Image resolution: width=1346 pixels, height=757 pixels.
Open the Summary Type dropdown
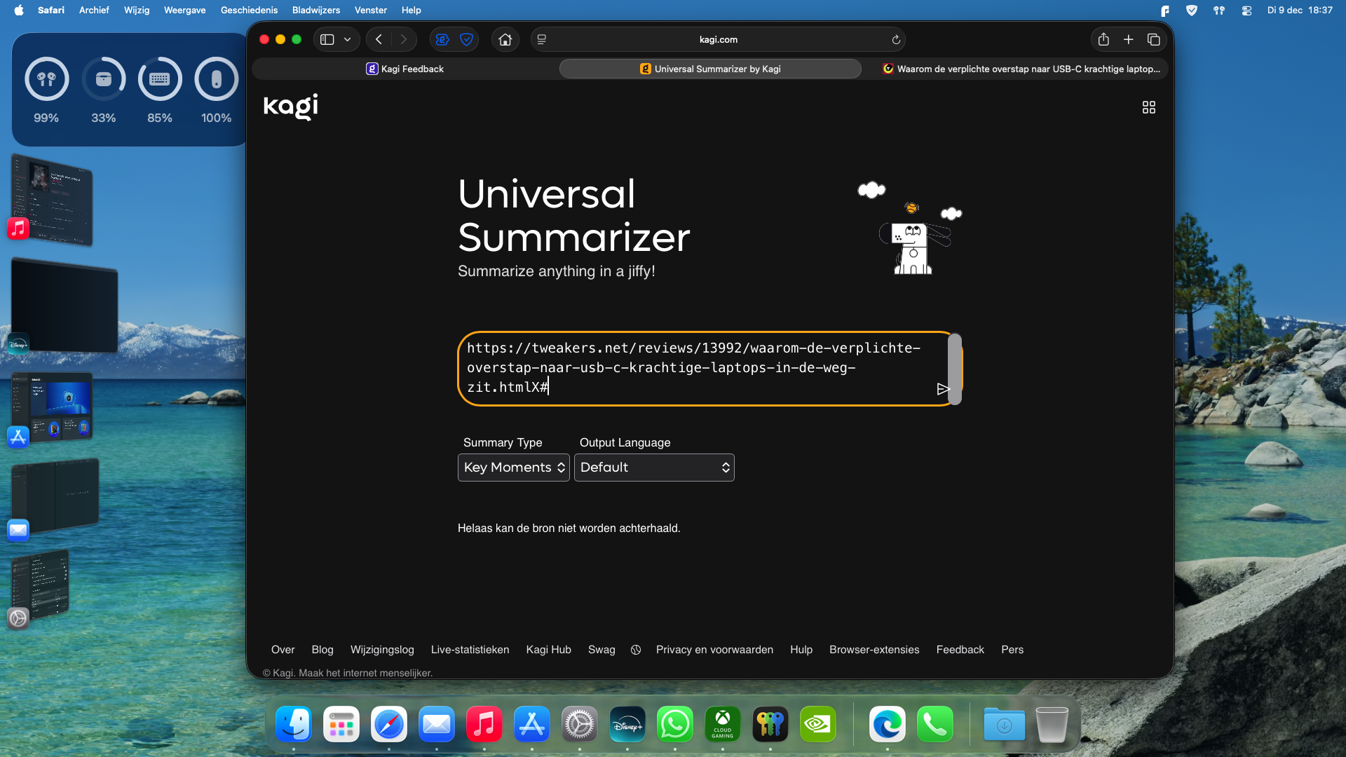coord(513,468)
